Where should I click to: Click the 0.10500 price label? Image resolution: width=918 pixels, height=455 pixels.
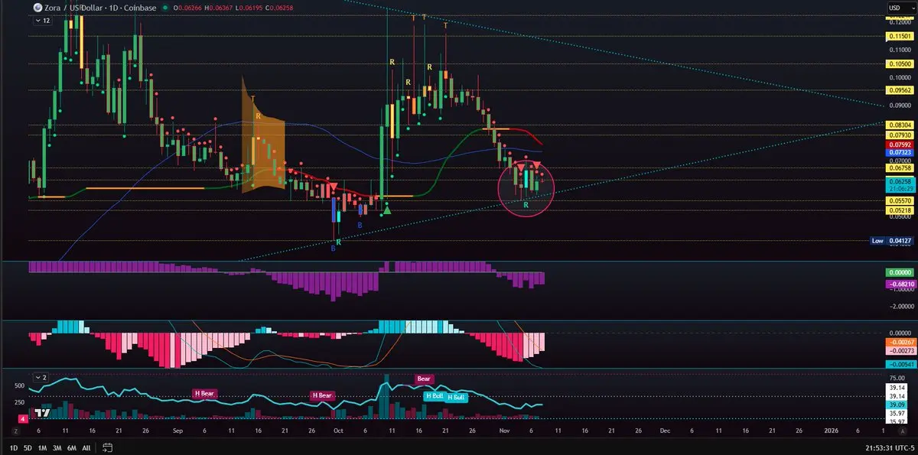[899, 64]
